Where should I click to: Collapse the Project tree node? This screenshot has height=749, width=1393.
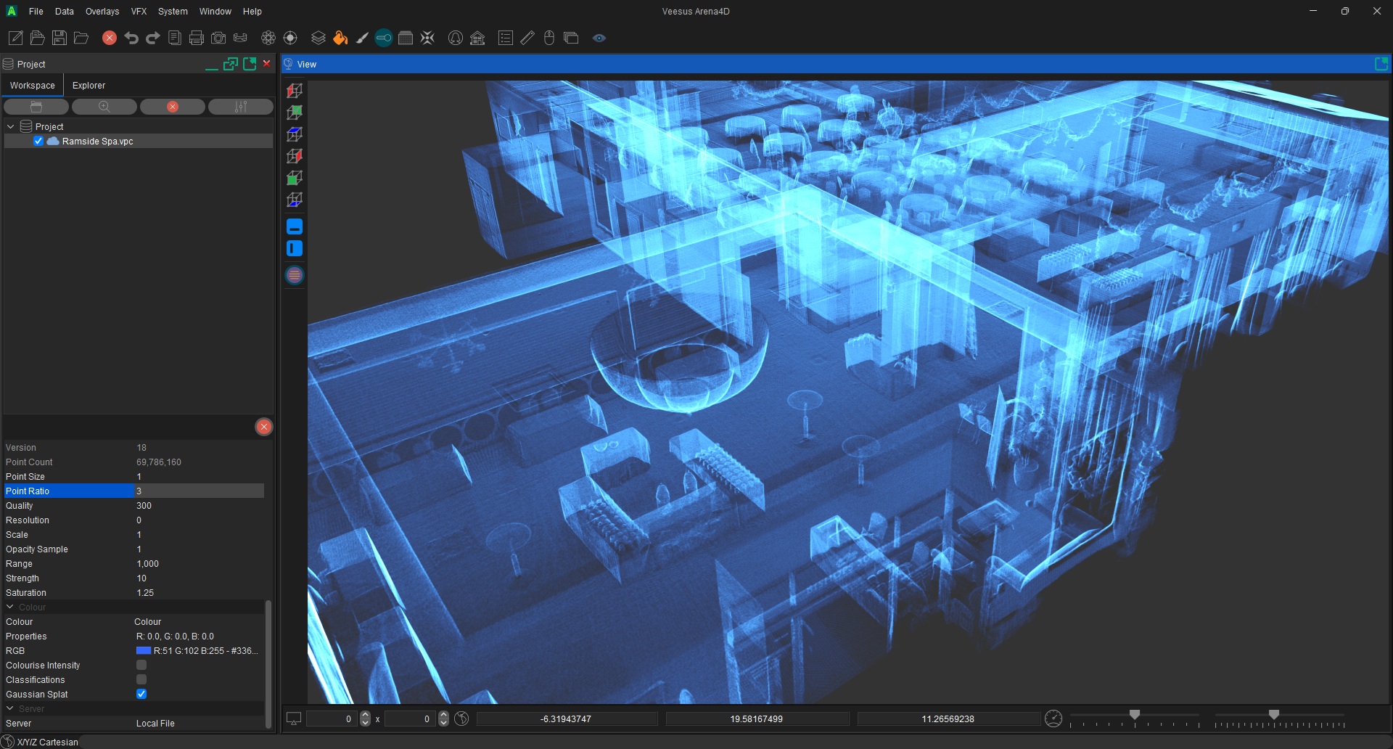click(10, 126)
